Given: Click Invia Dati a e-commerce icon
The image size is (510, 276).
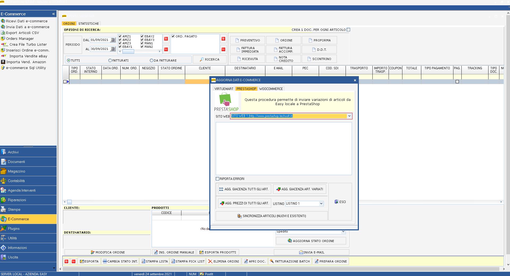Looking at the screenshot, I should tap(3, 27).
